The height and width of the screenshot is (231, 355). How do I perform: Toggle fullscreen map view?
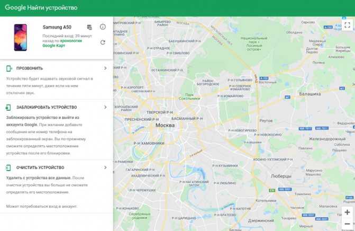click(x=347, y=25)
